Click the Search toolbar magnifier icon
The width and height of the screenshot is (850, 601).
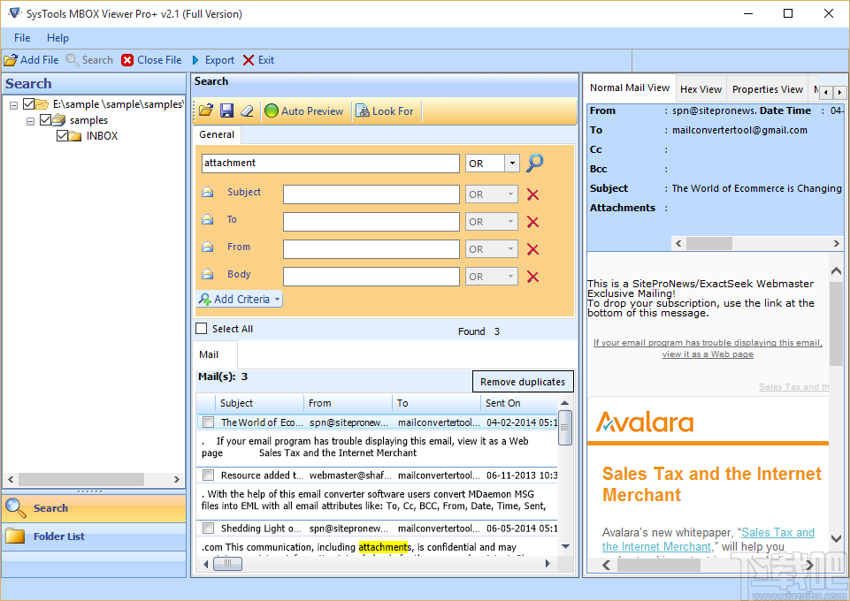click(73, 60)
